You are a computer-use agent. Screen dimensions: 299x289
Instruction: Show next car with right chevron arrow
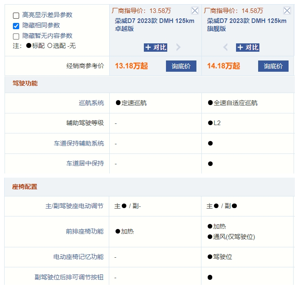(178, 47)
